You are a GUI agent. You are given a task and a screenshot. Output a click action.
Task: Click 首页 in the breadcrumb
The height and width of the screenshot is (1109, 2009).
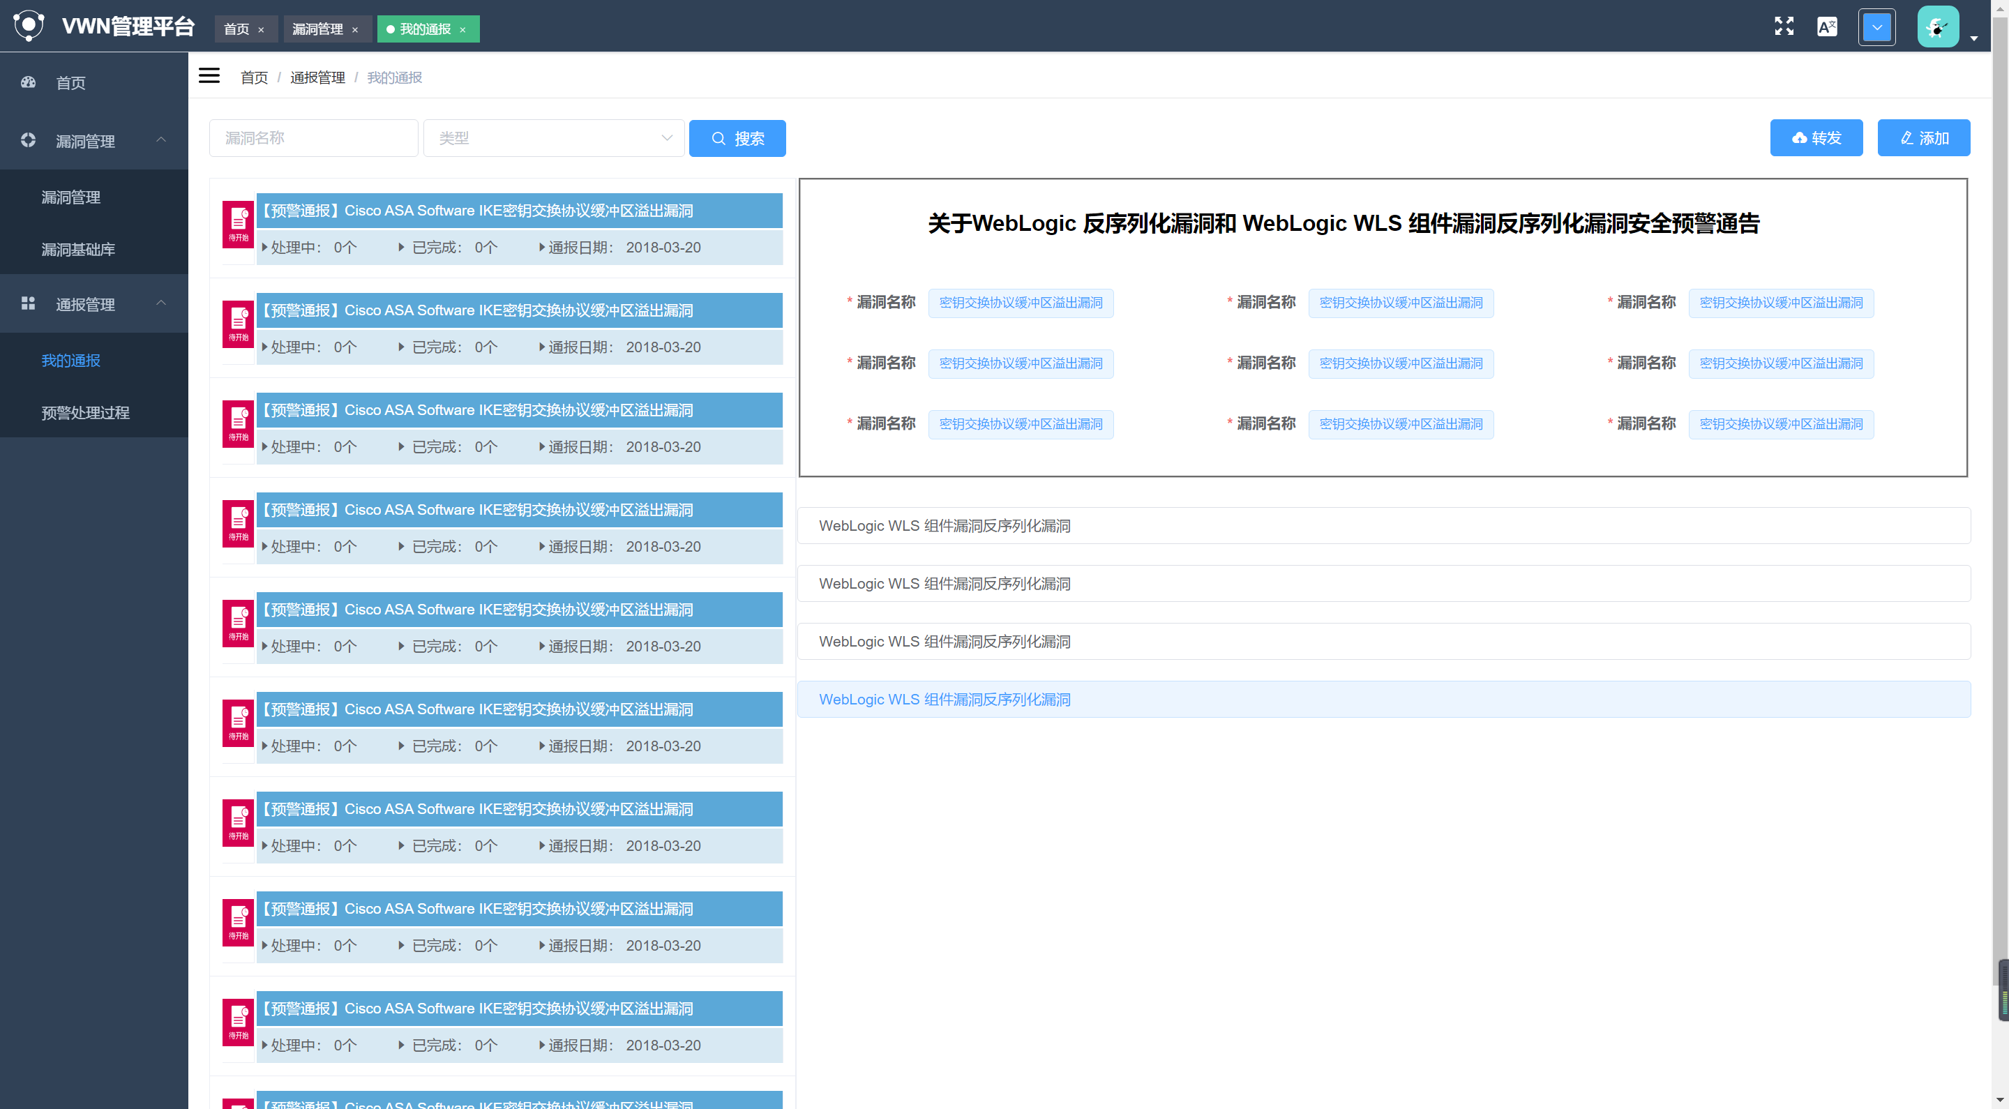[x=254, y=77]
